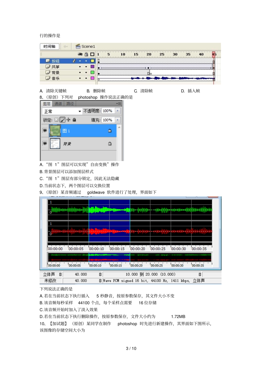Click the outline square icon in timeline header
The width and height of the screenshot is (263, 372).
point(92,54)
